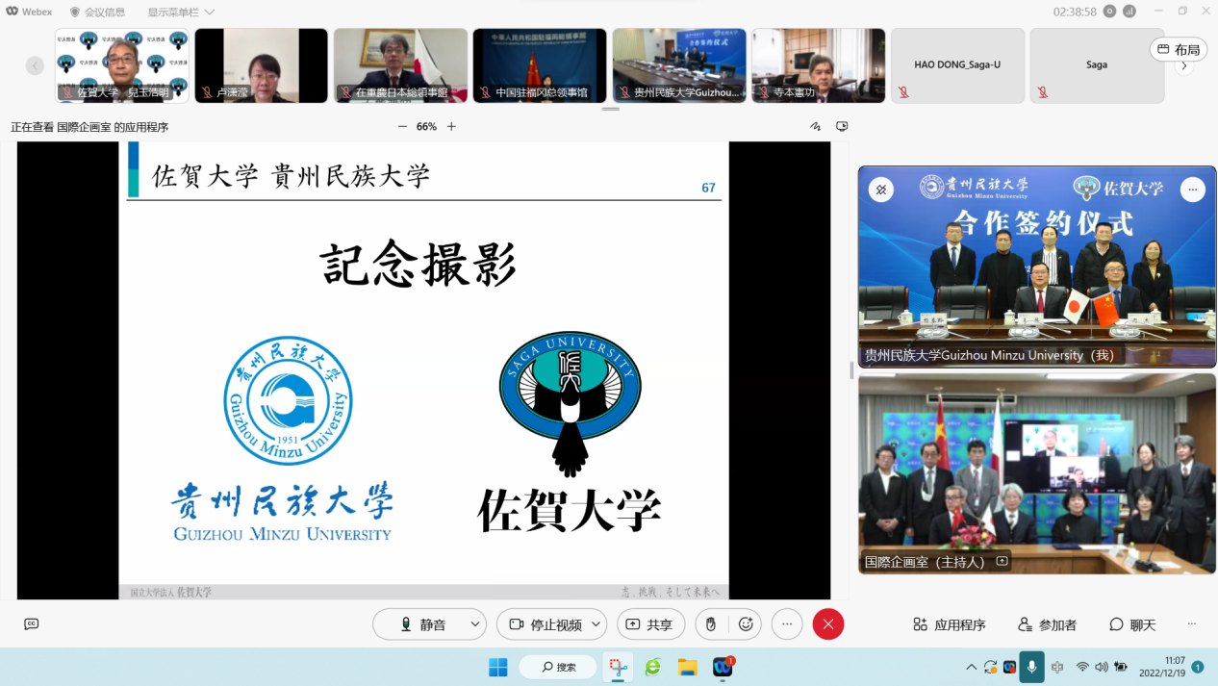Open volume speaker tray icon
Viewport: 1218px width, 686px height.
1102,667
